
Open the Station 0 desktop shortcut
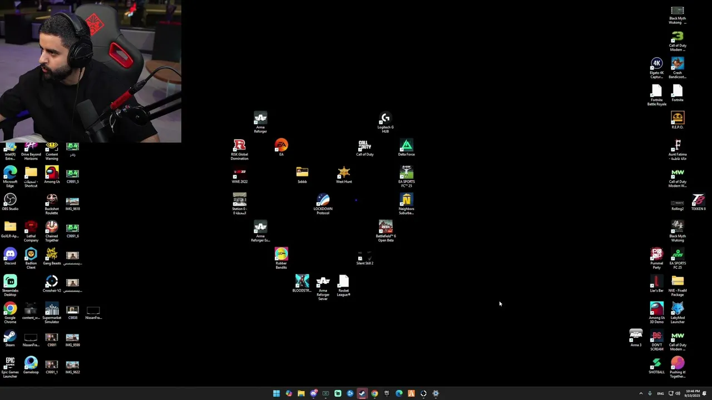tap(240, 204)
